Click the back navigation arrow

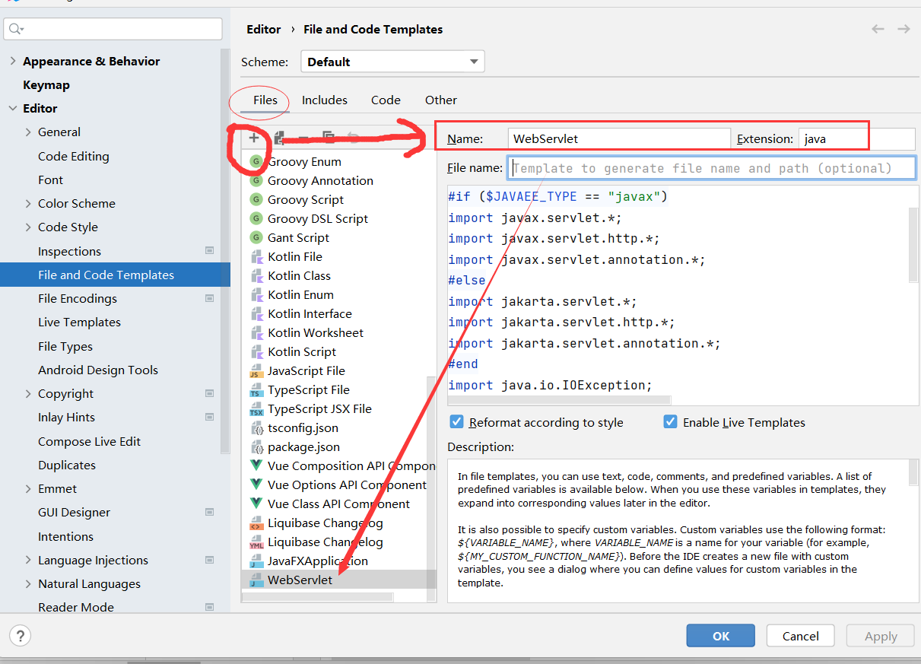[878, 29]
